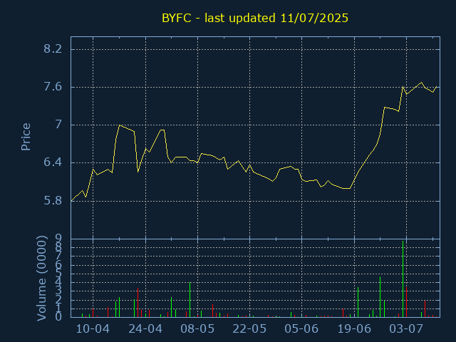Click the tall red volume bar near 24-04
The height and width of the screenshot is (342, 456).
[138, 302]
